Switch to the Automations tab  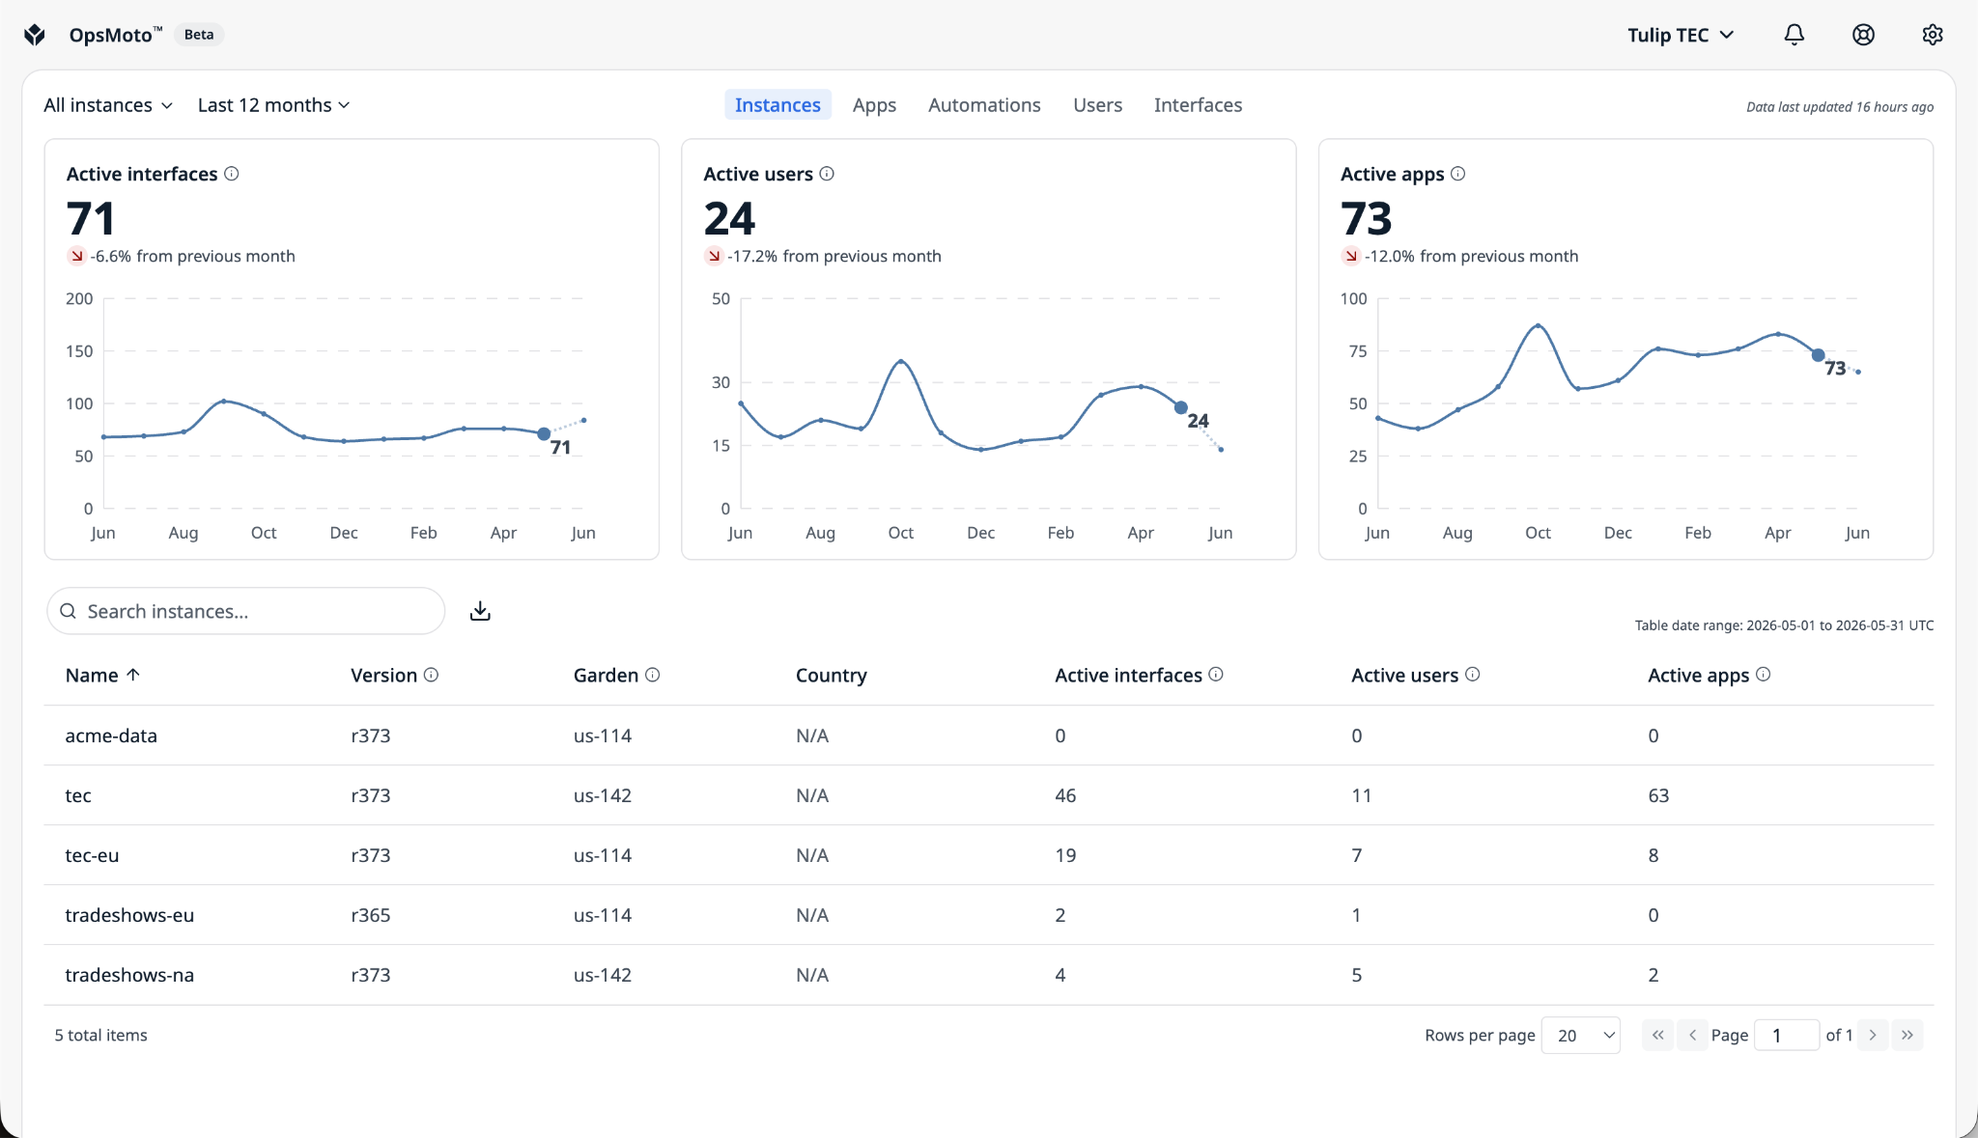pyautogui.click(x=984, y=105)
